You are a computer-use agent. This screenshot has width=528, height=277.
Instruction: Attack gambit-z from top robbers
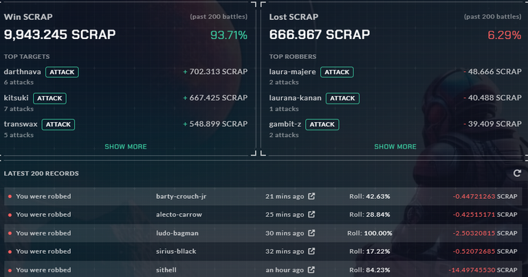(x=322, y=124)
